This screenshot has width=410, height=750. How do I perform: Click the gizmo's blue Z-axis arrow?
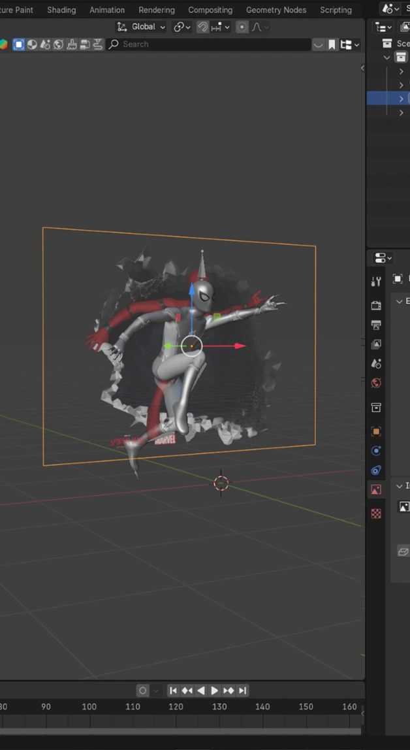tap(192, 289)
